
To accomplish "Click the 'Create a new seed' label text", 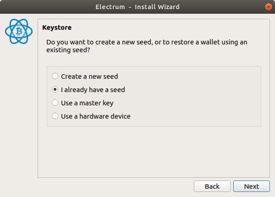I will (89, 77).
